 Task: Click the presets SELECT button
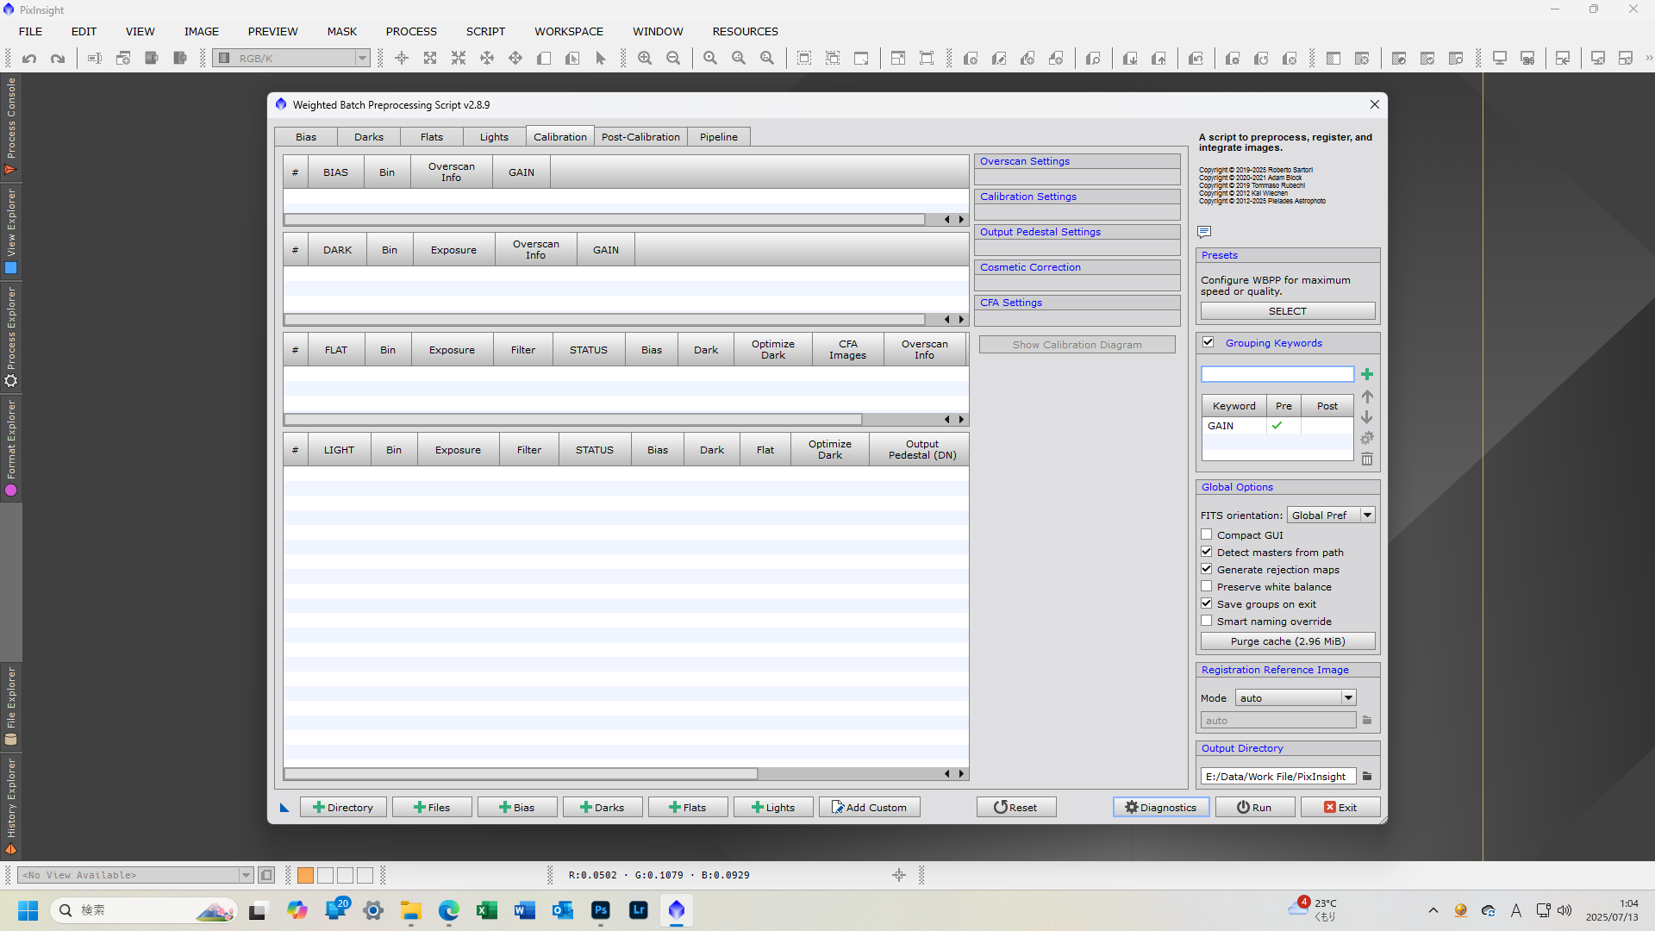coord(1288,311)
